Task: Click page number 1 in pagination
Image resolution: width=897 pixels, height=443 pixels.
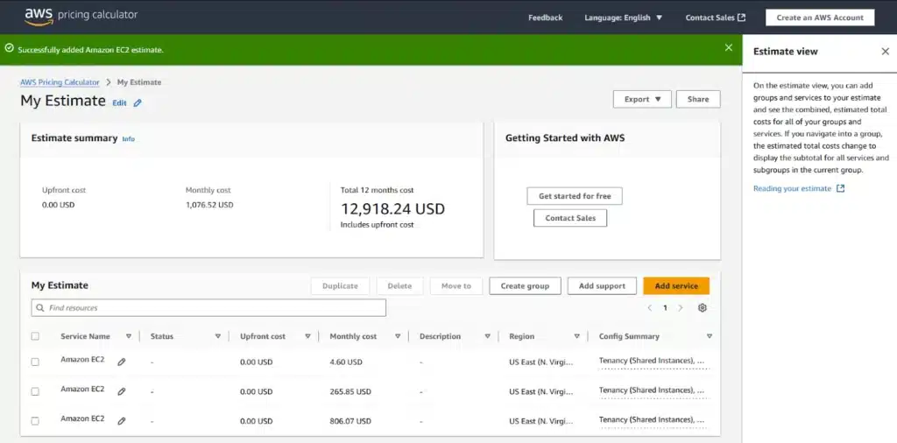Action: coord(665,307)
